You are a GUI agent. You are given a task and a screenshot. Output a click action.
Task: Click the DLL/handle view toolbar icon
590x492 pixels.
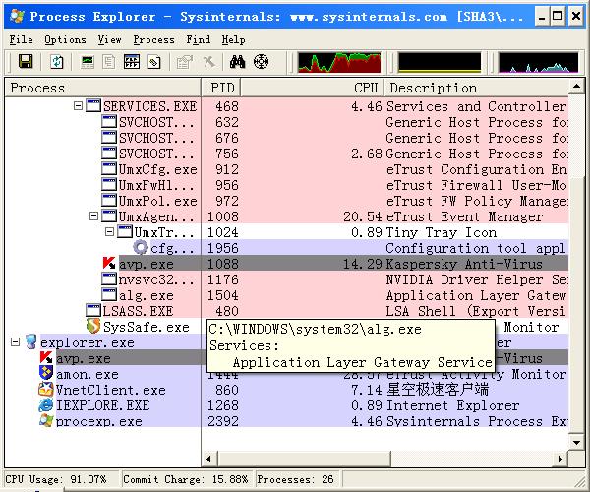[x=154, y=62]
